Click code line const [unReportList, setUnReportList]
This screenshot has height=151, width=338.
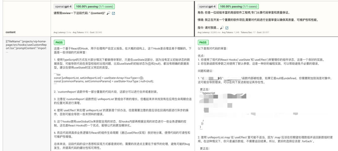pyautogui.click(x=99, y=78)
